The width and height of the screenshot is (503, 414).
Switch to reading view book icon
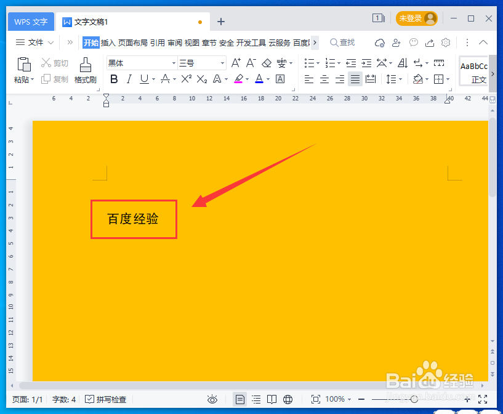click(x=272, y=399)
